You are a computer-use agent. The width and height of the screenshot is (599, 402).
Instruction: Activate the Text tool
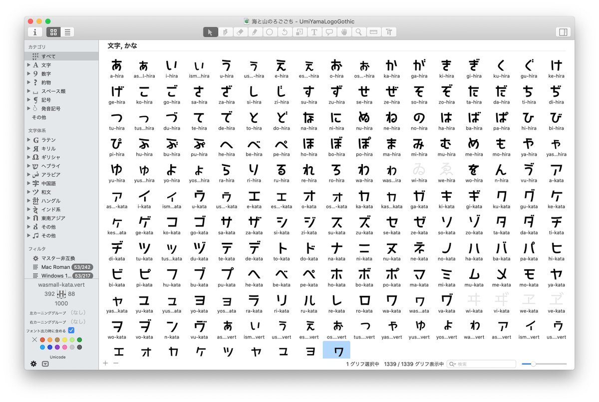[x=314, y=32]
